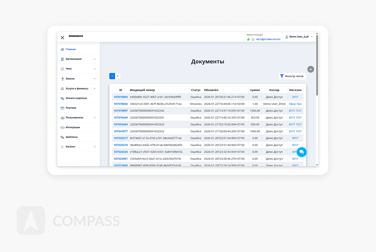376x252 pixels.
Task: Click the Интеграции handshake icon
Action: click(62, 128)
